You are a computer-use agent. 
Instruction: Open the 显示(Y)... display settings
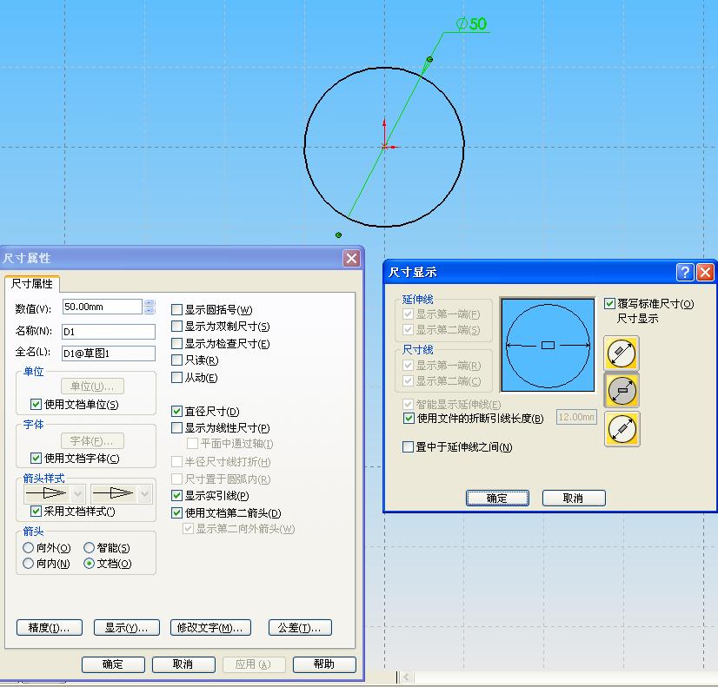coord(126,628)
